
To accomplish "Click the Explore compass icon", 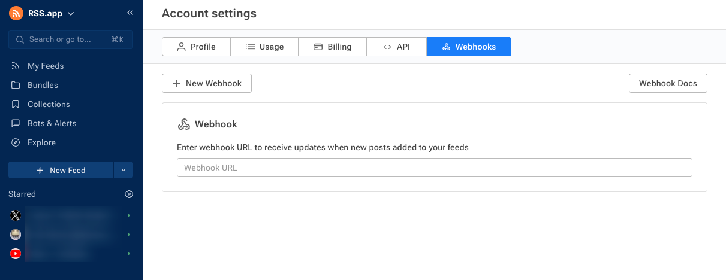I will (16, 142).
